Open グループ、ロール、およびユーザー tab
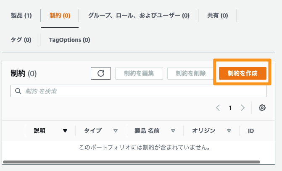 (x=139, y=16)
